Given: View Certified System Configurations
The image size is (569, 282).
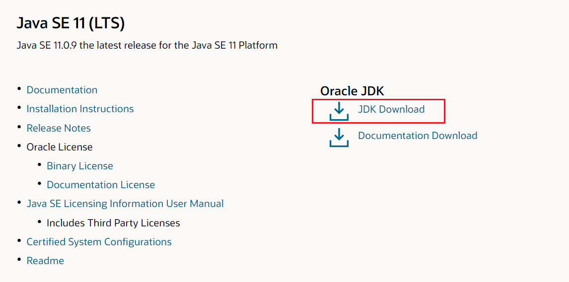Looking at the screenshot, I should (x=99, y=242).
